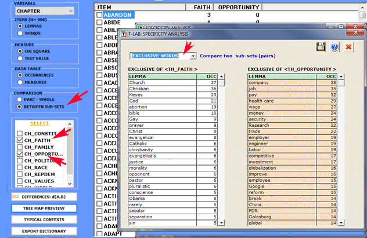Open the EXCLUSIVE WORDS dropdown arrow

(x=193, y=56)
